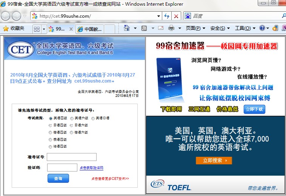
Task: Open Favorites with the star 收藏夹 button
Action: pos(14,28)
